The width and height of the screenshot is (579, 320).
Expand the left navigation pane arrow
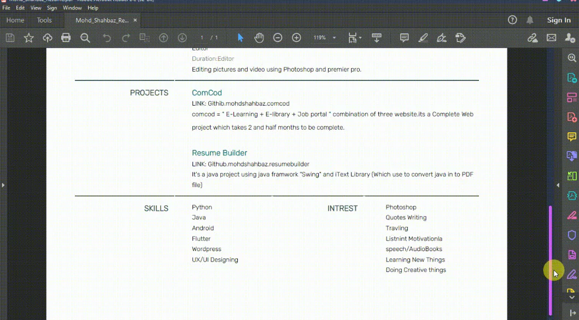(3, 185)
